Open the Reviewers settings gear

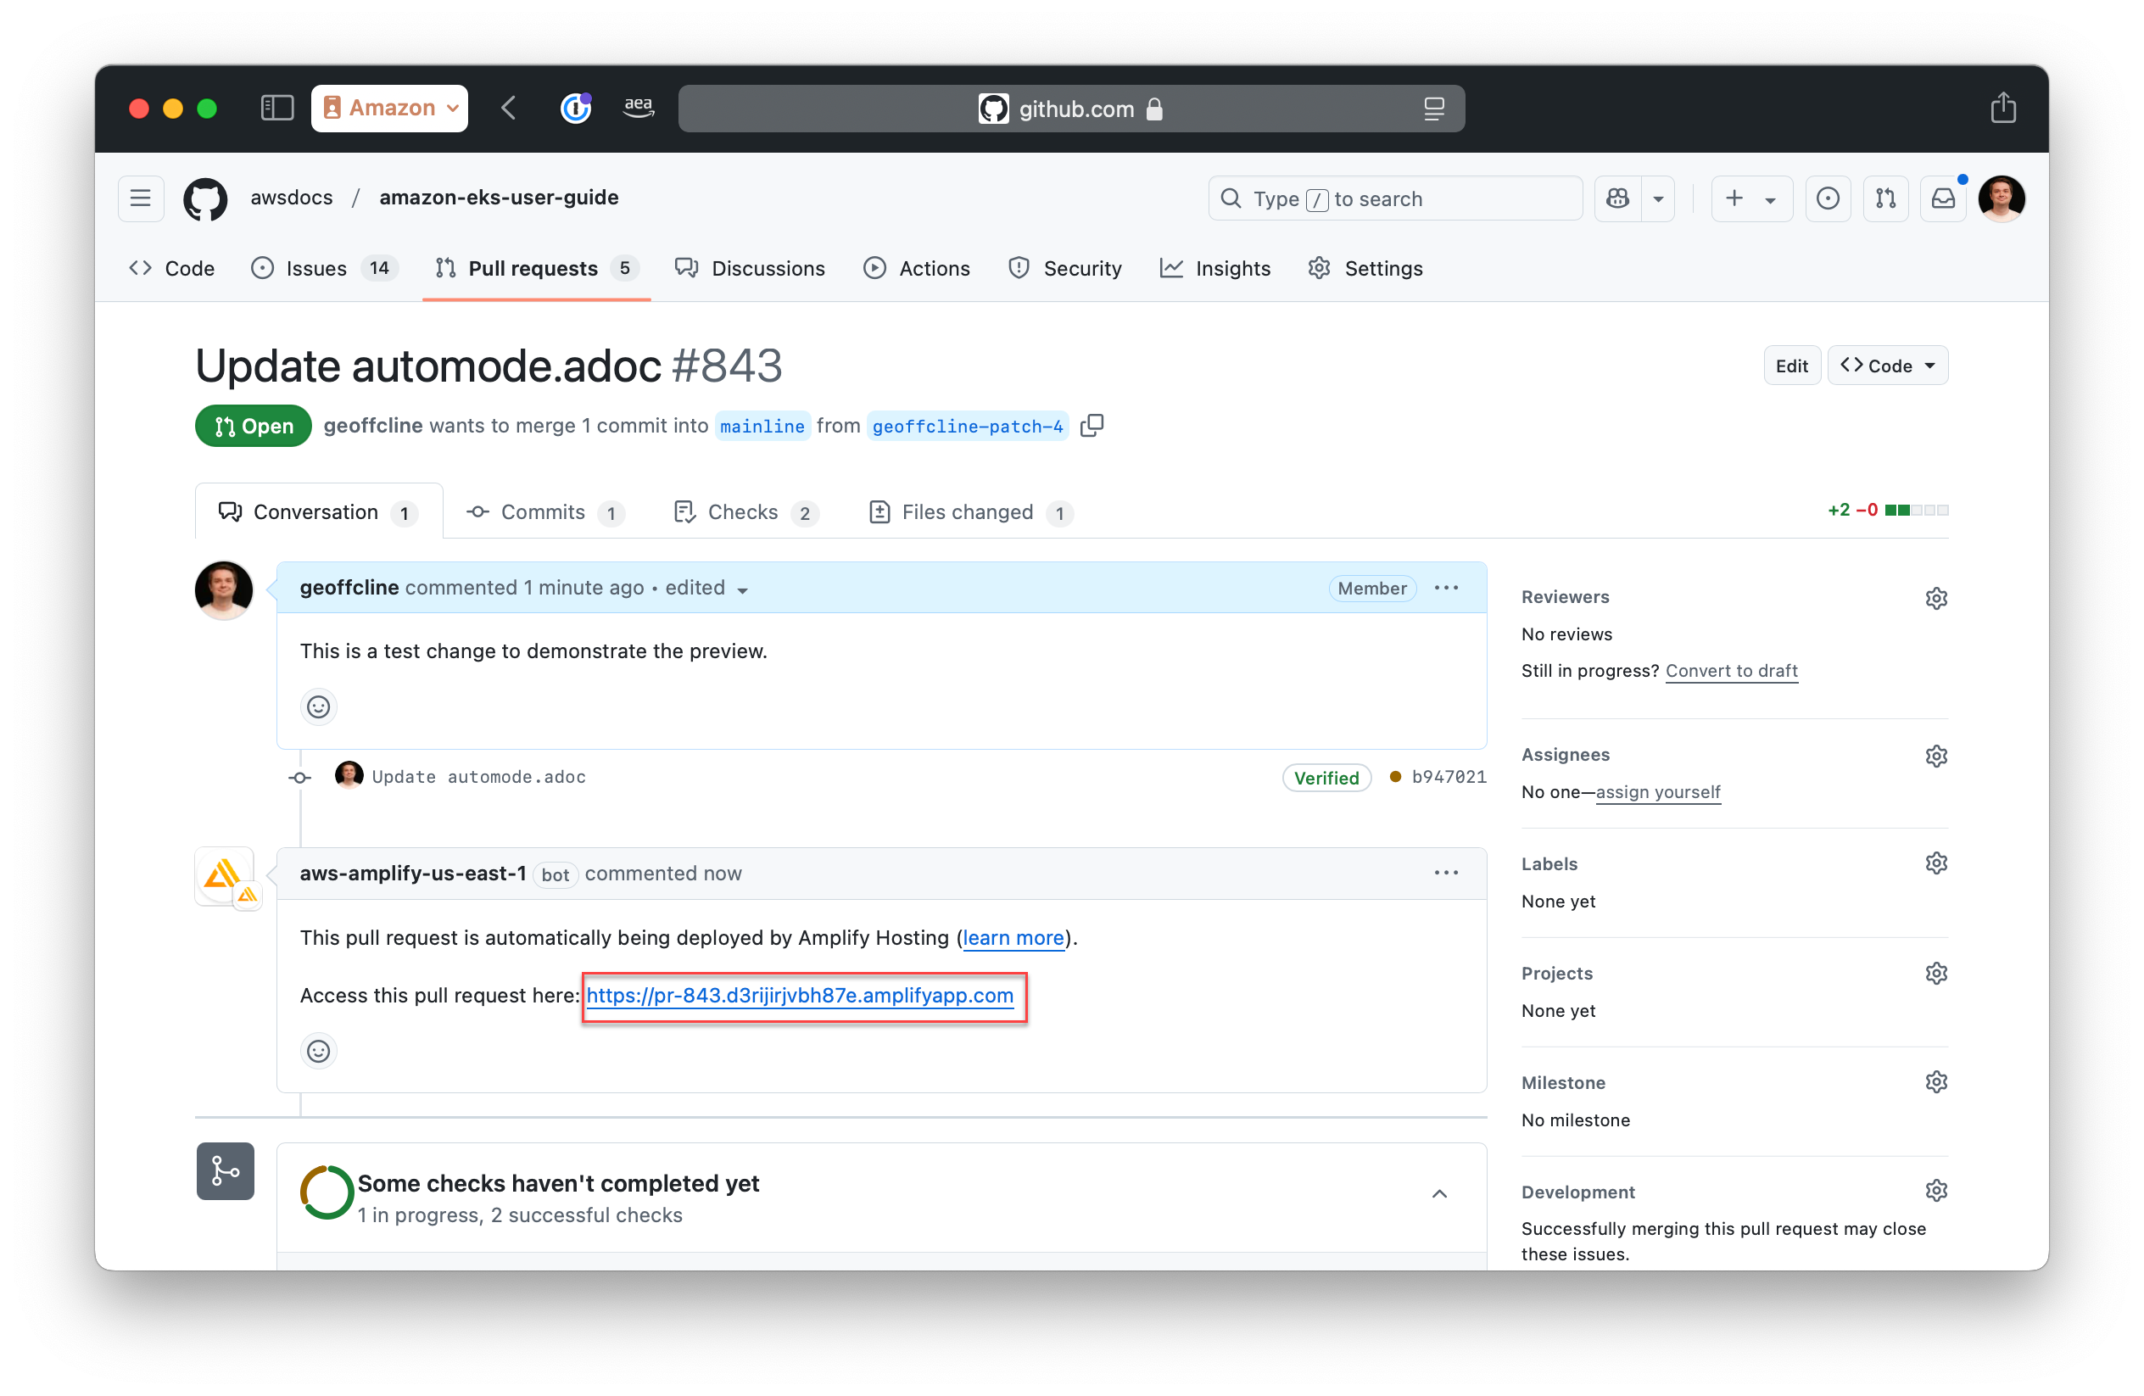coord(1937,597)
